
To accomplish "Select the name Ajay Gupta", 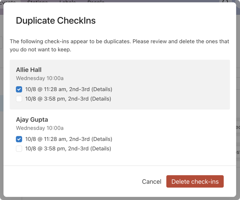I will [32, 119].
